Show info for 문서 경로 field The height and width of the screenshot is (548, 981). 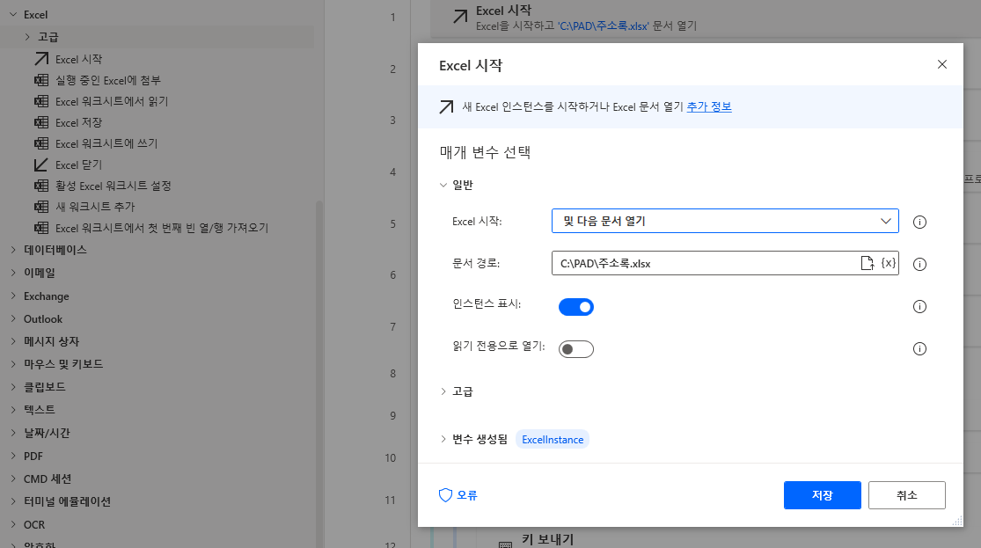919,264
